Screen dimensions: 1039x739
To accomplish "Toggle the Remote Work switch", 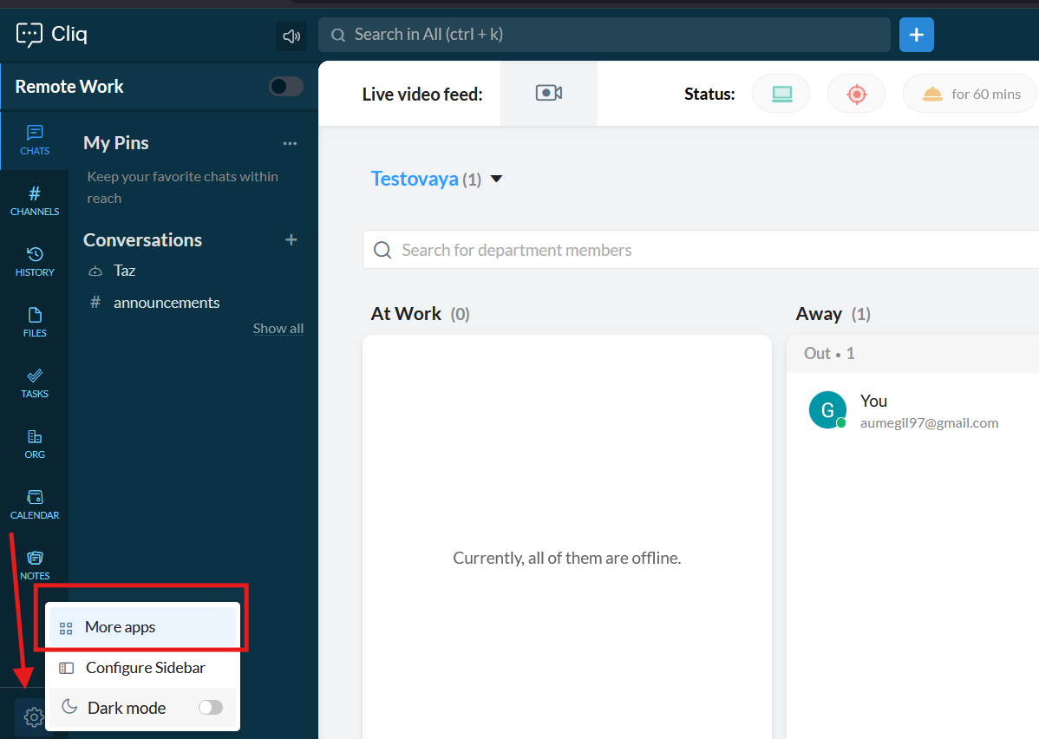I will (285, 87).
